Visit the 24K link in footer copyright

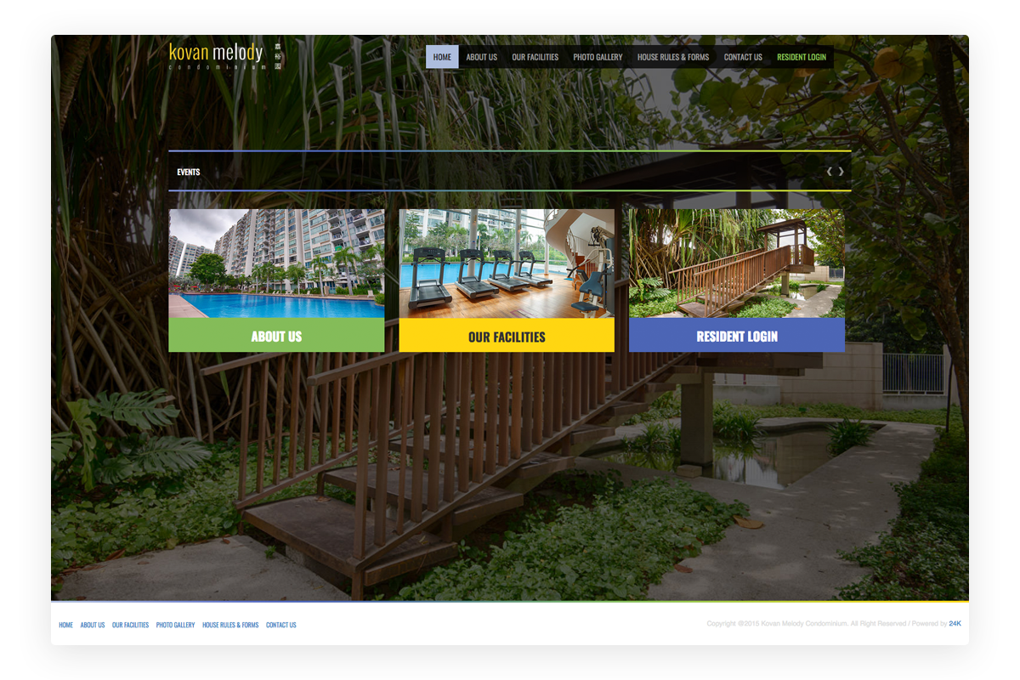955,624
